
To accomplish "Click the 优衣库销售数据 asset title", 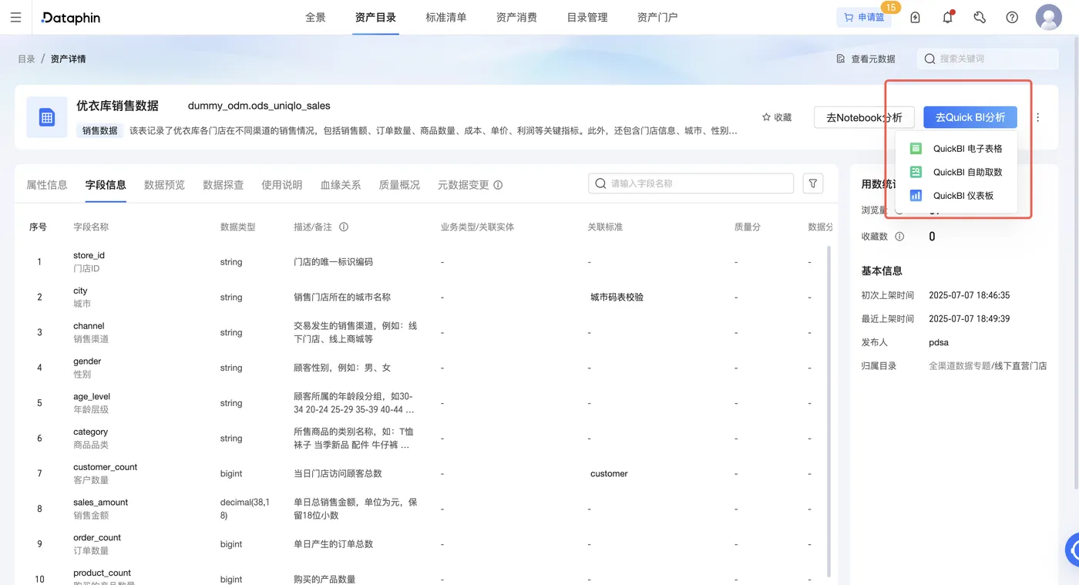I will 117,106.
